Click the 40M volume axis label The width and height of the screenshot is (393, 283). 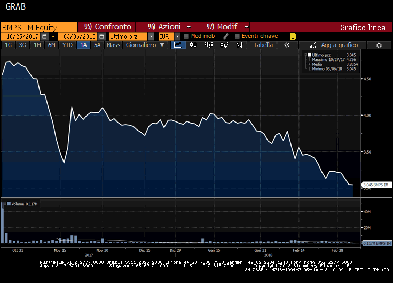click(367, 212)
